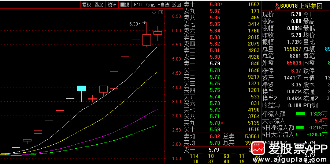This screenshot has width=330, height=164.
Task: Select the 600018 上港集团 stock title
Action: click(x=301, y=6)
